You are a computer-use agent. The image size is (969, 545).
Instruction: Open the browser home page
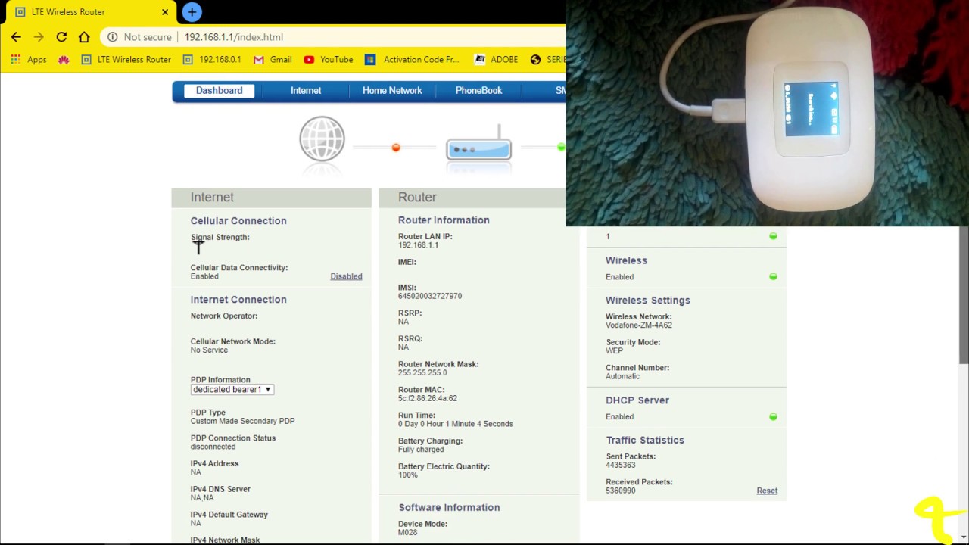click(84, 36)
